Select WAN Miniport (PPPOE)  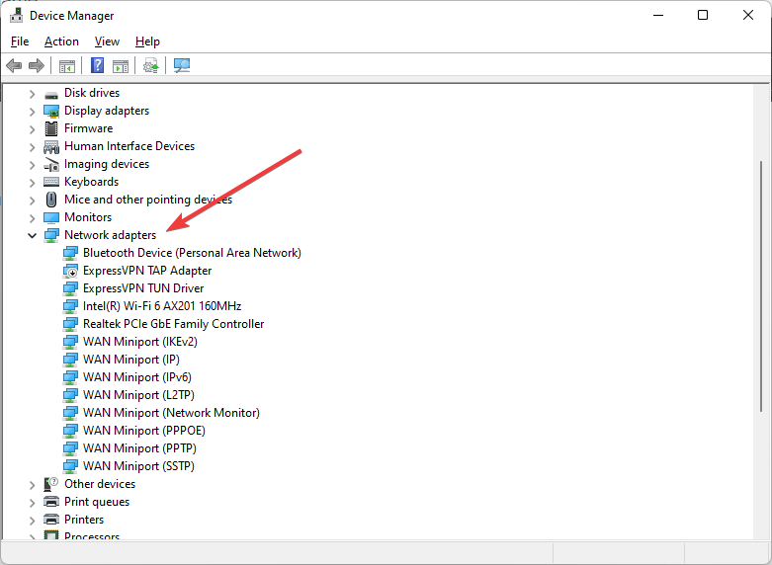[143, 430]
